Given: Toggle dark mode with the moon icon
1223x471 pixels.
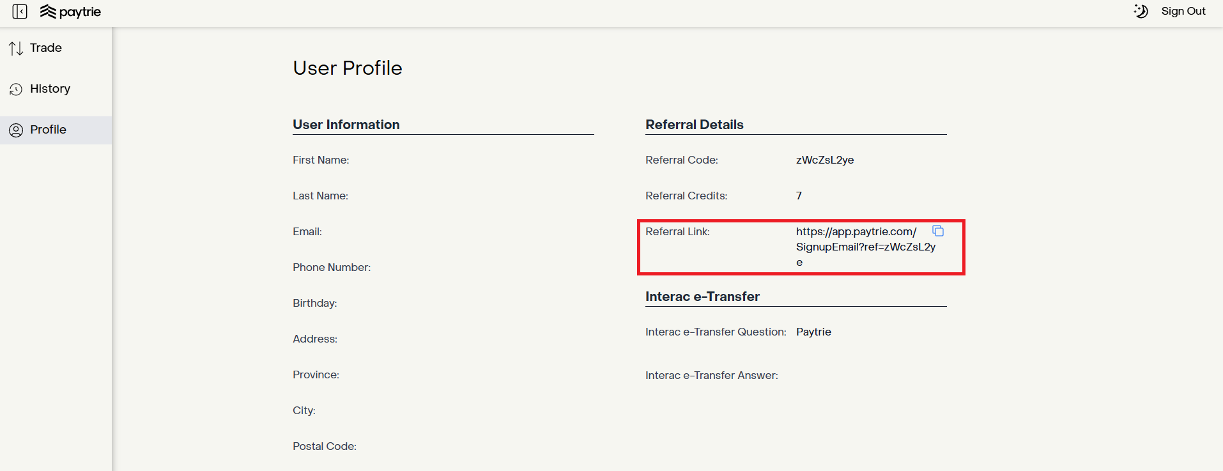Looking at the screenshot, I should [x=1141, y=11].
